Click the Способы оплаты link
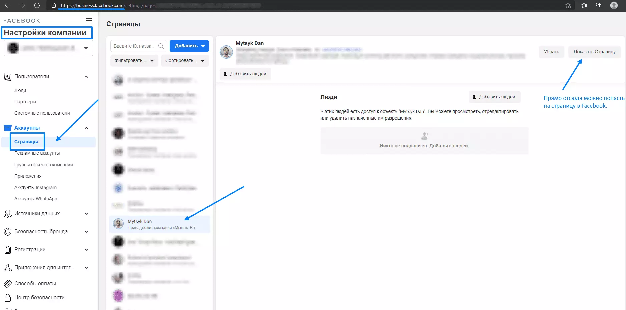The width and height of the screenshot is (626, 310). pyautogui.click(x=35, y=284)
